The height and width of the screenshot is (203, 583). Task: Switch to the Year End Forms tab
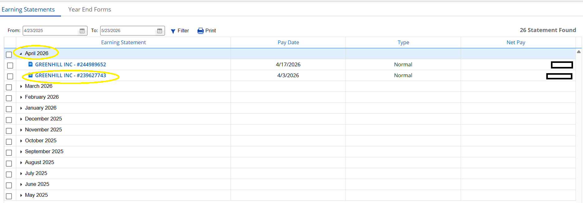(90, 9)
